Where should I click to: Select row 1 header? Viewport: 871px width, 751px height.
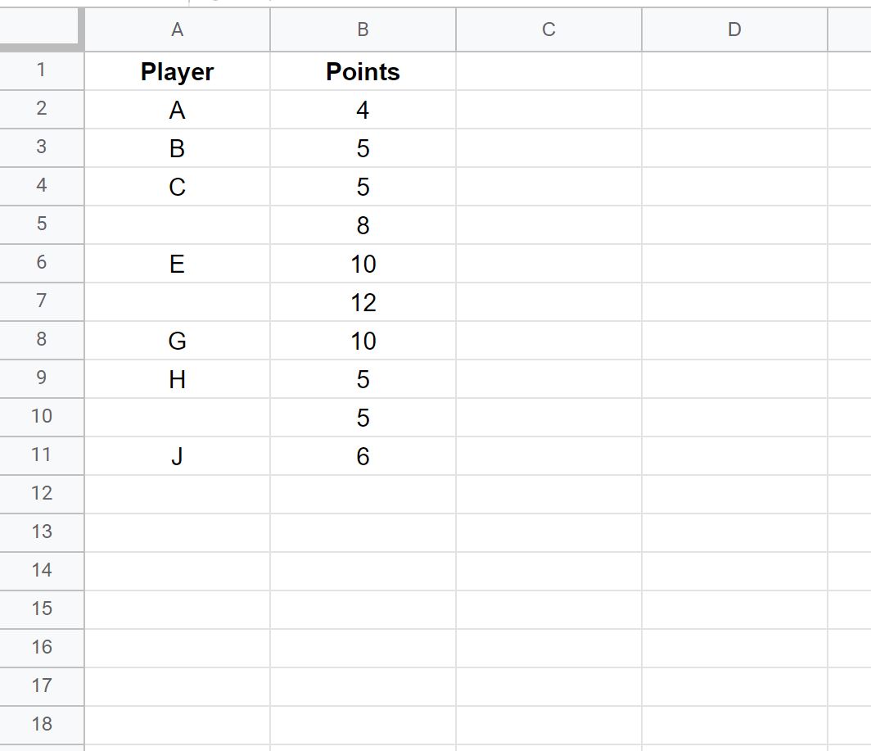tap(41, 71)
